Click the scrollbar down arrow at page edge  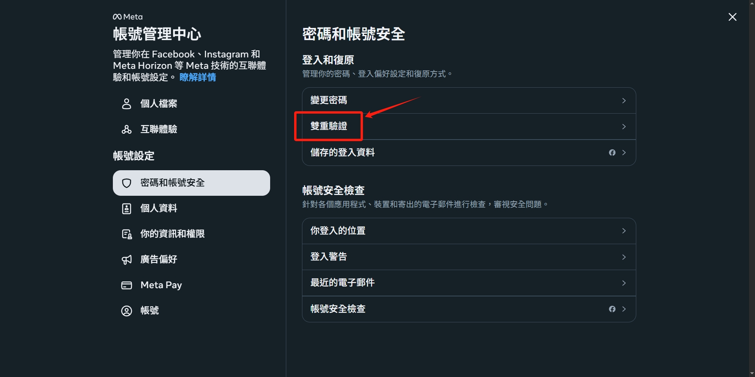(x=752, y=373)
